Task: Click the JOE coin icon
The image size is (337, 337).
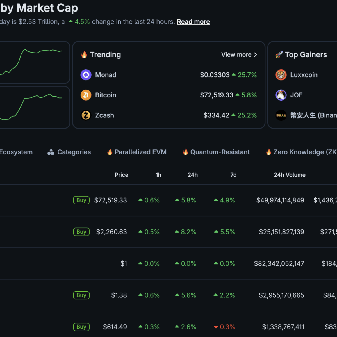Action: 281,95
